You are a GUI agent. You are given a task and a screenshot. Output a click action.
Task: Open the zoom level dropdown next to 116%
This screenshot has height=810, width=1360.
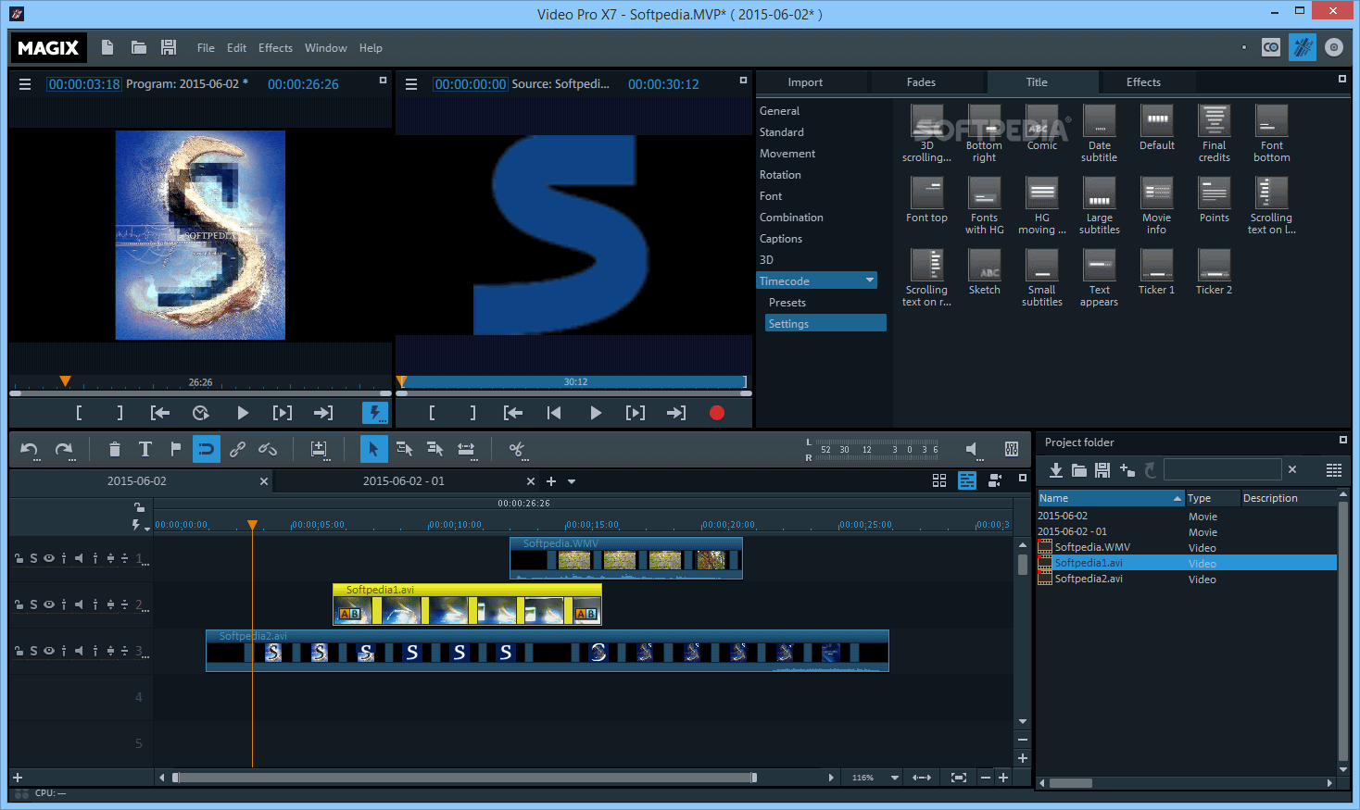click(x=895, y=778)
